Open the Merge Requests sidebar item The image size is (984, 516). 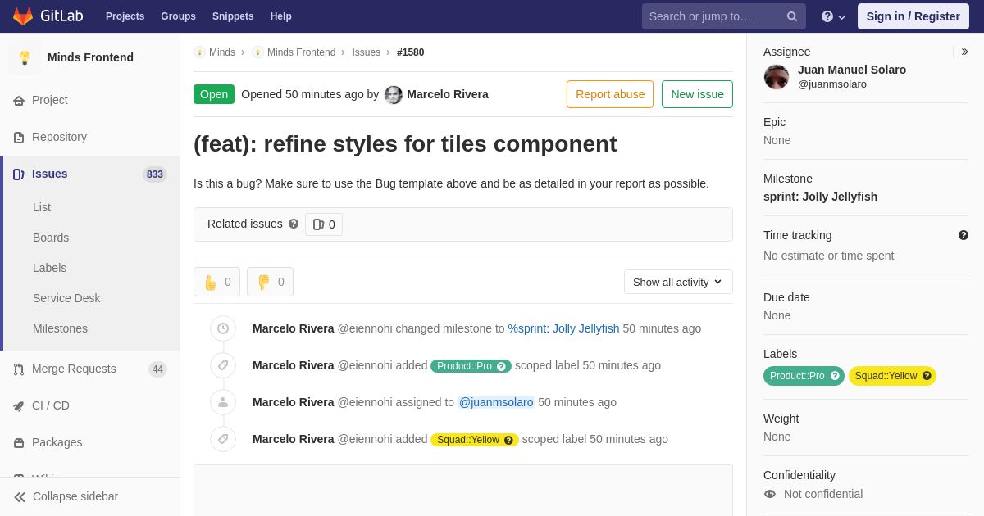[74, 369]
